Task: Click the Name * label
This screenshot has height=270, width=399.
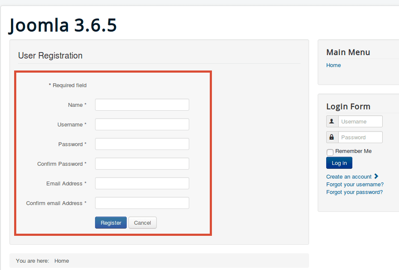Action: [x=77, y=105]
